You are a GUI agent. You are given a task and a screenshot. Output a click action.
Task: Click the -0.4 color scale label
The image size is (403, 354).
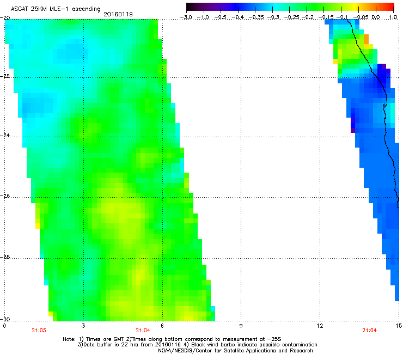tap(238, 17)
